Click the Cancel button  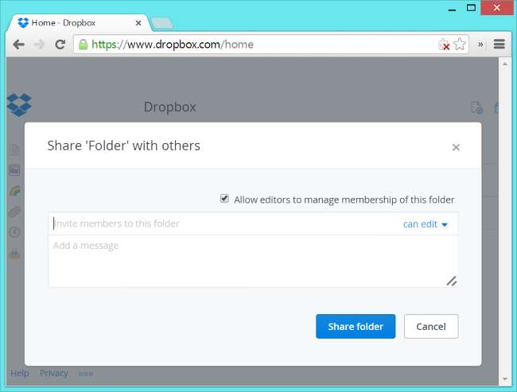pyautogui.click(x=431, y=326)
